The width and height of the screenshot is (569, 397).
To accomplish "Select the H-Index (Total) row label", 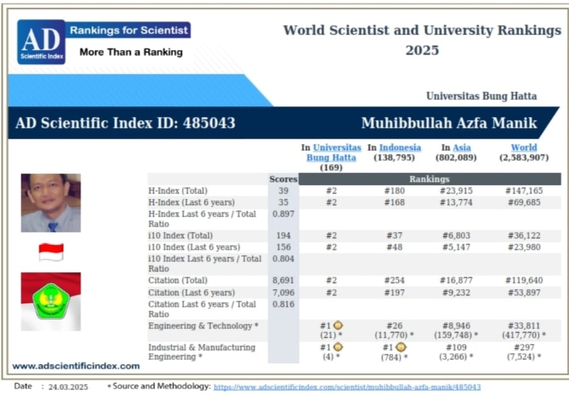I will [x=178, y=191].
